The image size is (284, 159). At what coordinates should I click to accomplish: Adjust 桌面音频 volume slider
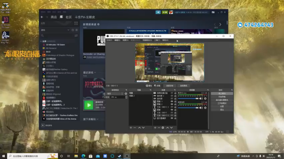click(x=188, y=108)
